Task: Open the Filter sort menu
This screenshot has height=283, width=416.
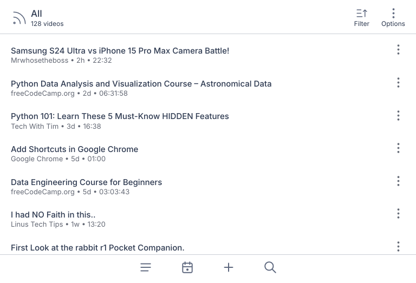Action: click(361, 18)
